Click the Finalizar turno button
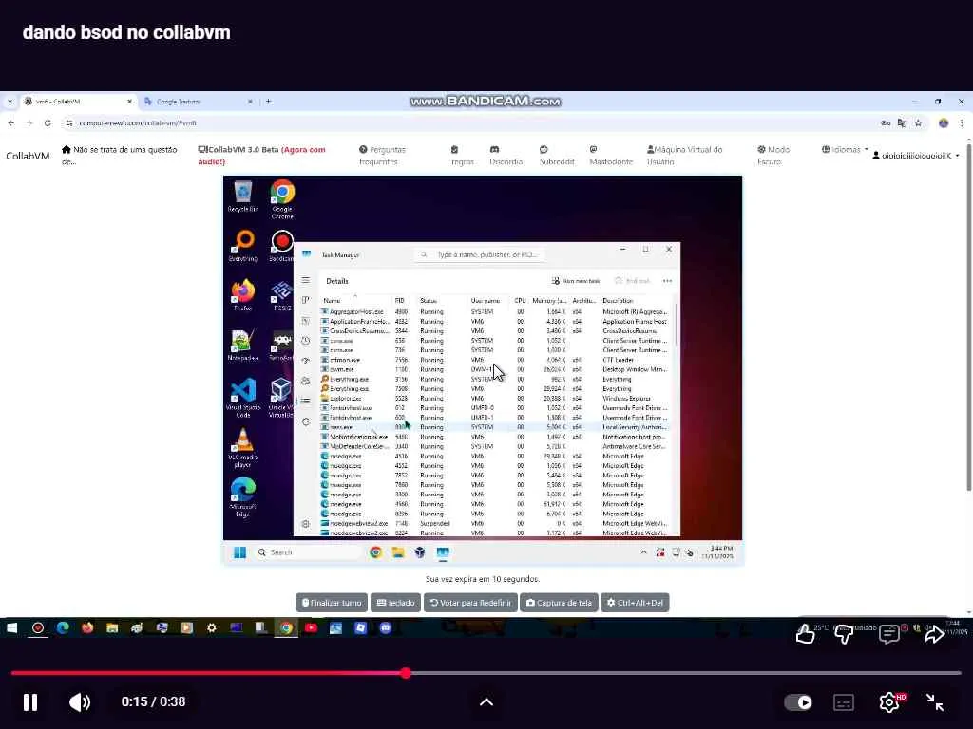This screenshot has width=973, height=729. tap(332, 603)
